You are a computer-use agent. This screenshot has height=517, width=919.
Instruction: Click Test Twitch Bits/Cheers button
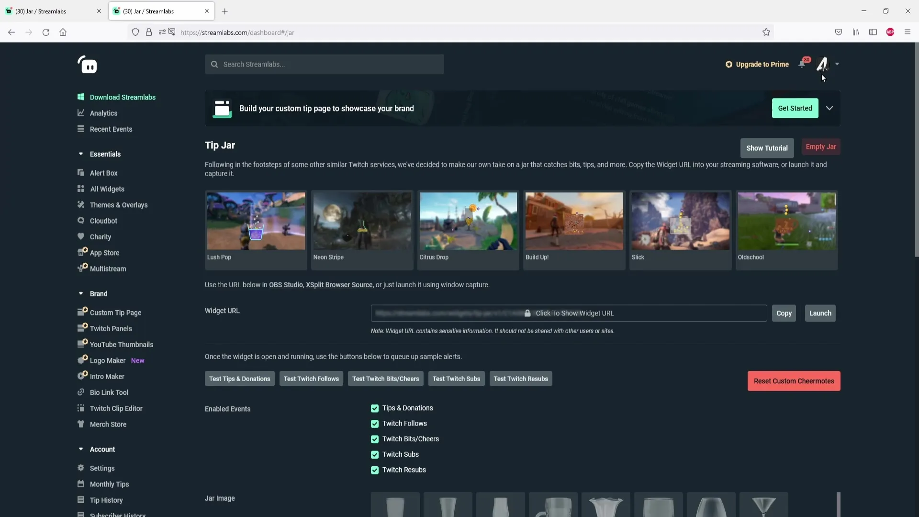pos(386,379)
